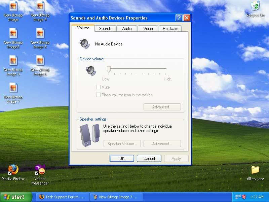
Task: Click the Apply button
Action: (x=176, y=158)
